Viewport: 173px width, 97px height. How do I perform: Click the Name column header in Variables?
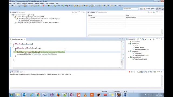90,15
